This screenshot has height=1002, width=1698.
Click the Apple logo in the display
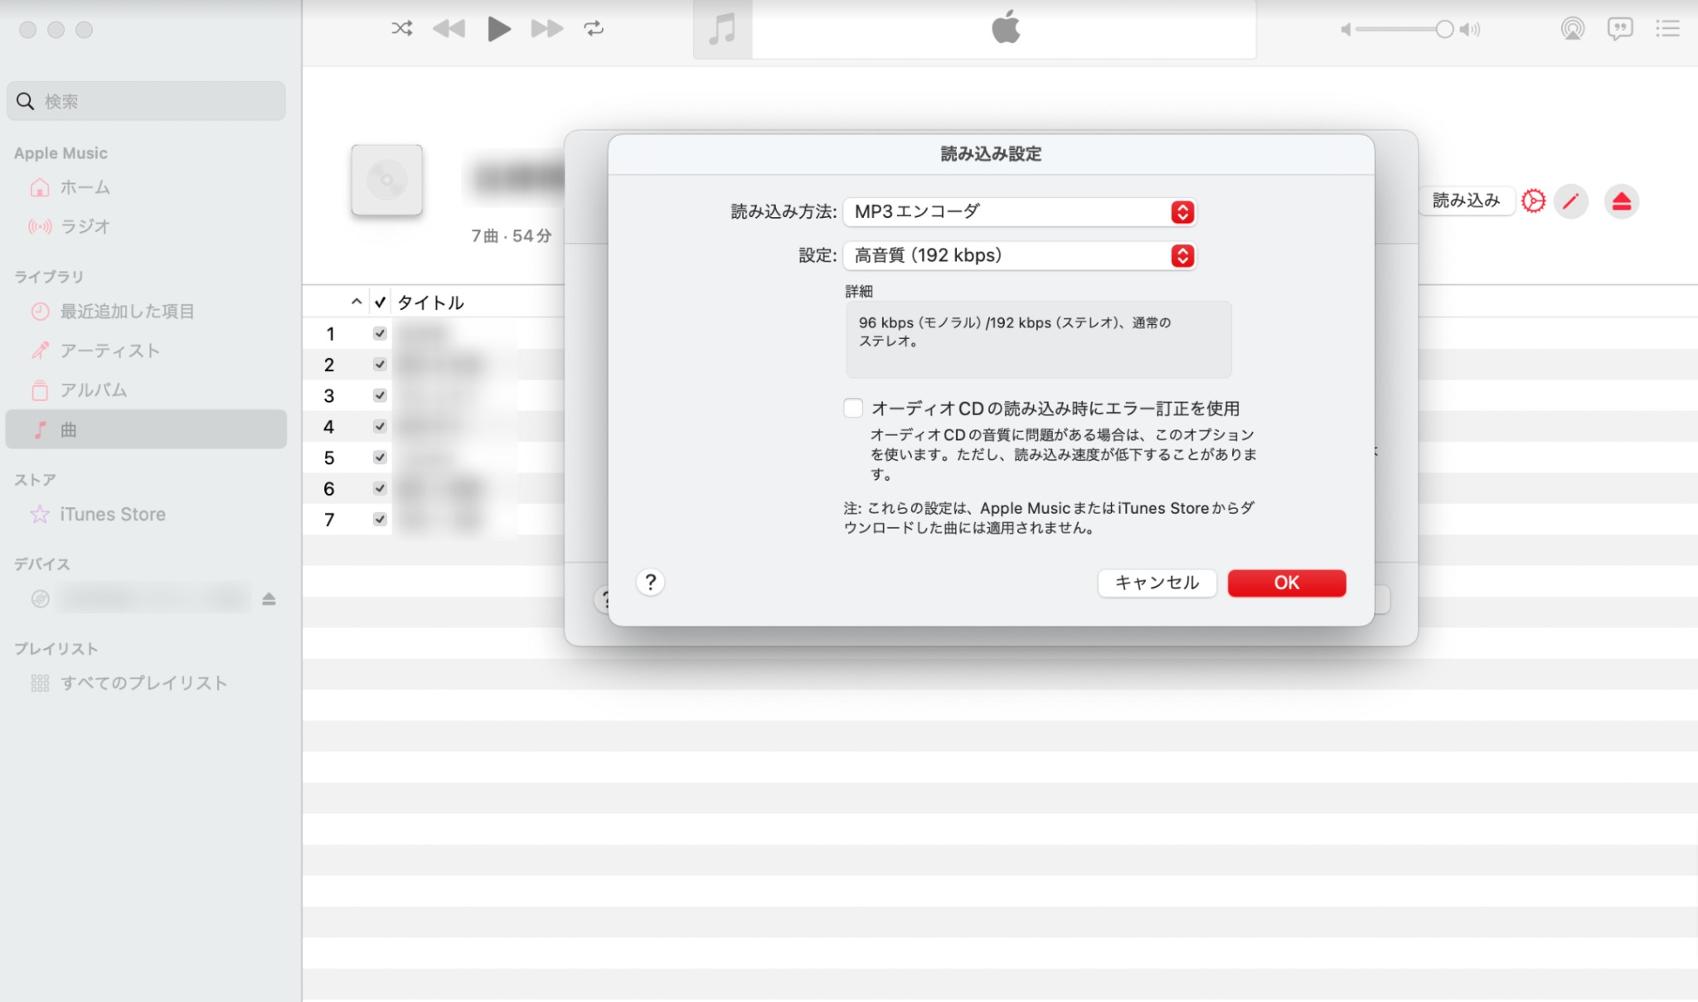tap(1006, 27)
